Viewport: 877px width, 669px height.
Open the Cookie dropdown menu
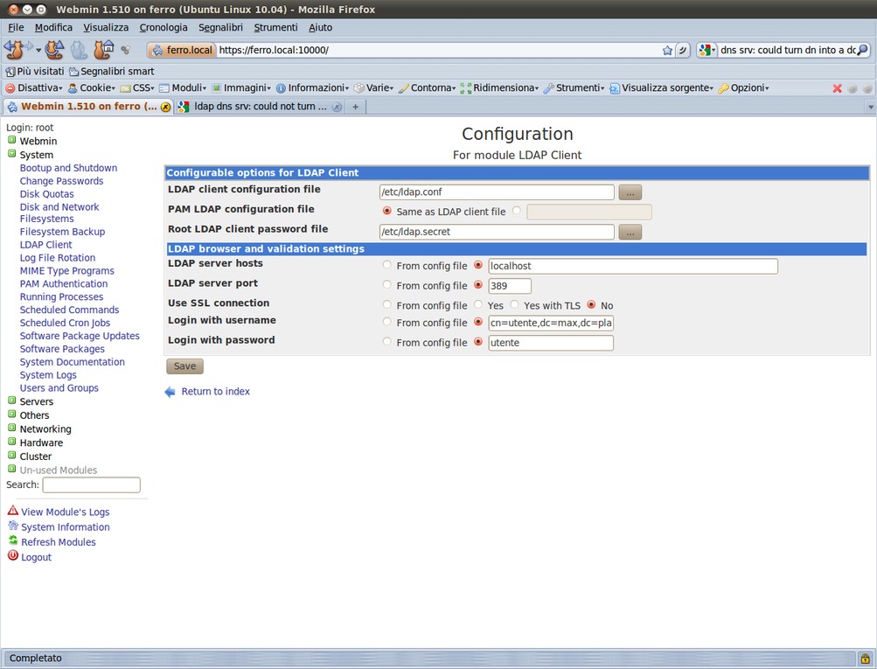pos(91,88)
